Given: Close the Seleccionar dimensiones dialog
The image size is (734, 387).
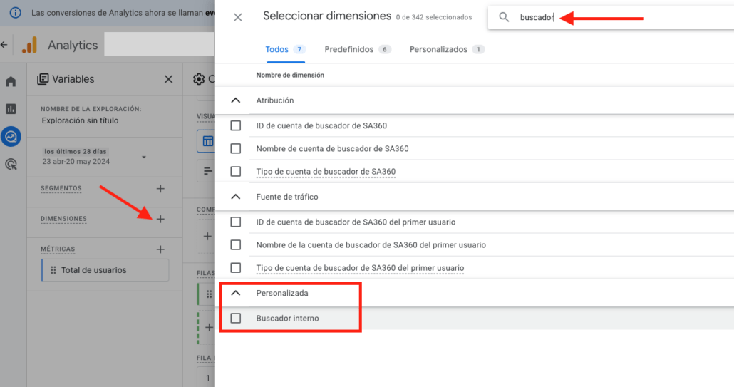Looking at the screenshot, I should point(238,17).
